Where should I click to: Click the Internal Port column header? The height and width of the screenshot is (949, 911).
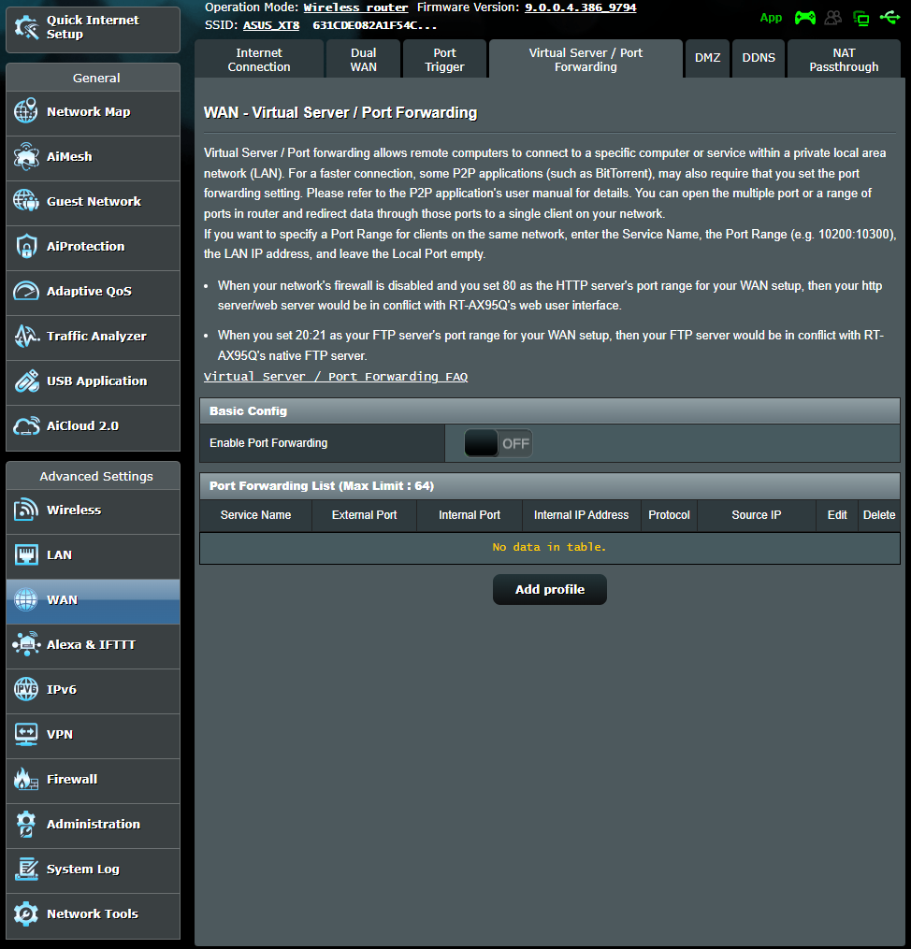pos(470,515)
